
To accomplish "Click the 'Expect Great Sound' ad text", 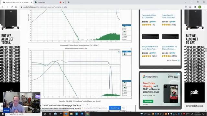I will tap(194, 106).
